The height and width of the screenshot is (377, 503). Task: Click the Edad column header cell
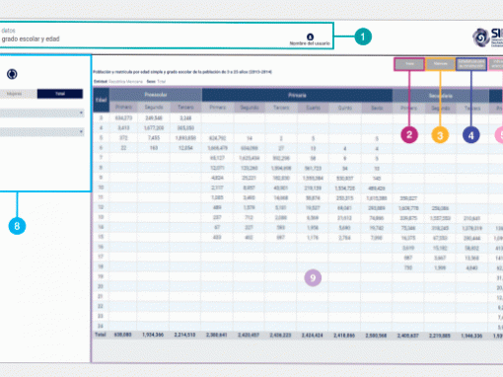pyautogui.click(x=101, y=100)
